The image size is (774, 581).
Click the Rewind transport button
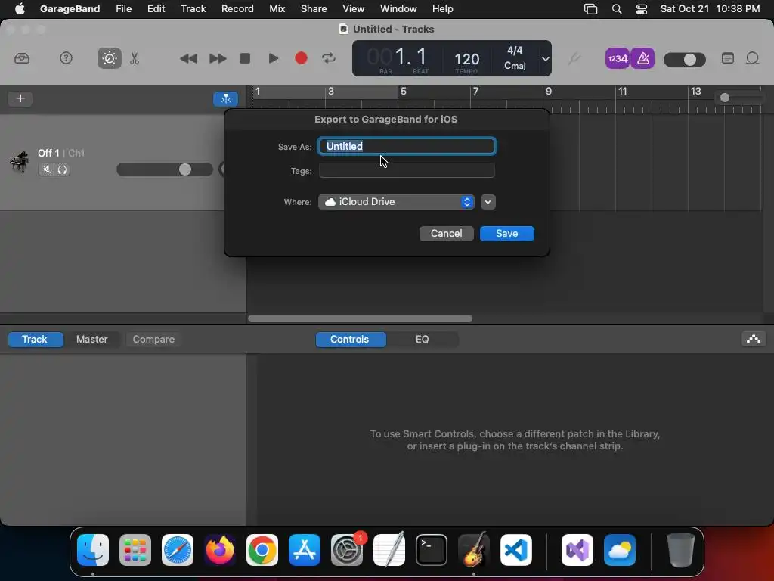coord(188,58)
